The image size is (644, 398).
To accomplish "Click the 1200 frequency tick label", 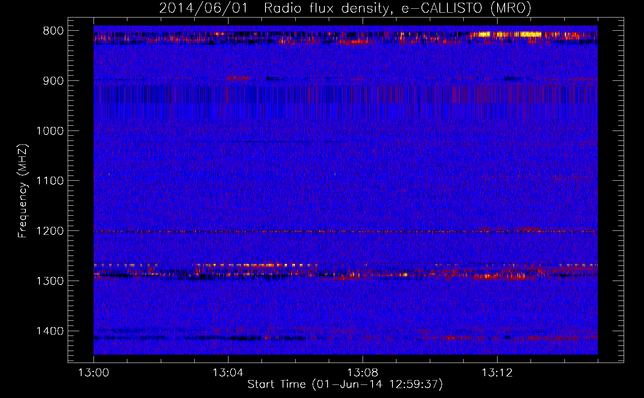I will click(x=50, y=231).
